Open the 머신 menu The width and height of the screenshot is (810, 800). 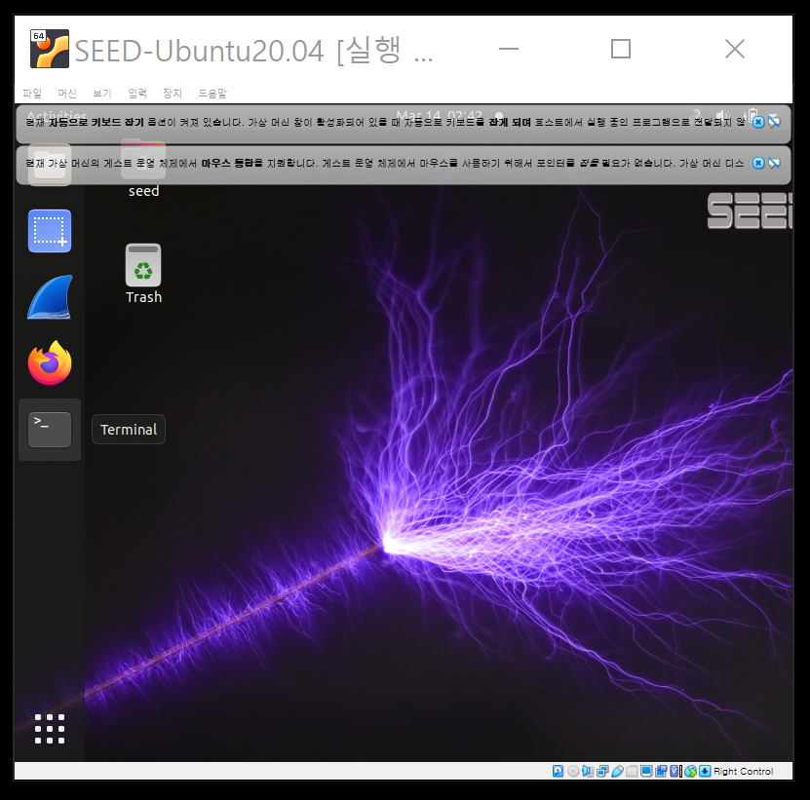[x=67, y=93]
